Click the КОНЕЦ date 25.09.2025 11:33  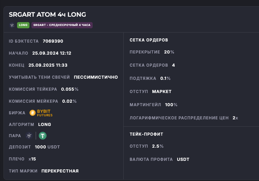(x=48, y=65)
